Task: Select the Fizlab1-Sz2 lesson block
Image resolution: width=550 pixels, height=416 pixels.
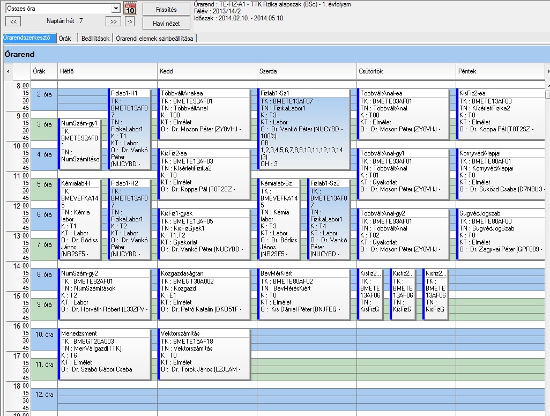Action: pyautogui.click(x=329, y=219)
